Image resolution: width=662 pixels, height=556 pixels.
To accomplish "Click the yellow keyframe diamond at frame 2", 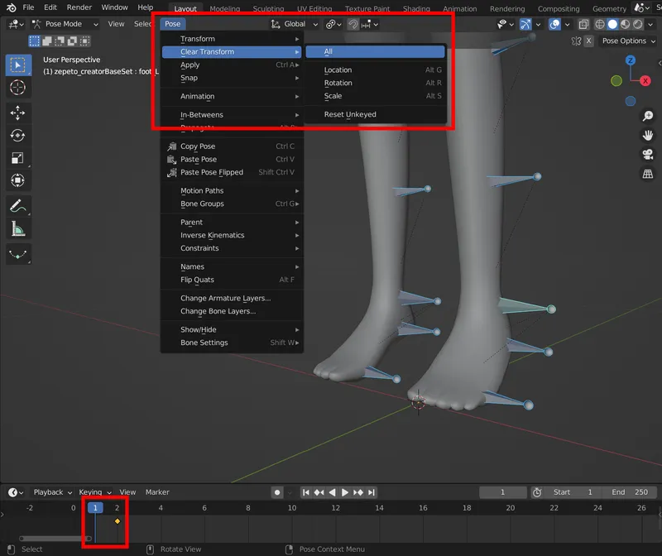I will click(x=117, y=521).
